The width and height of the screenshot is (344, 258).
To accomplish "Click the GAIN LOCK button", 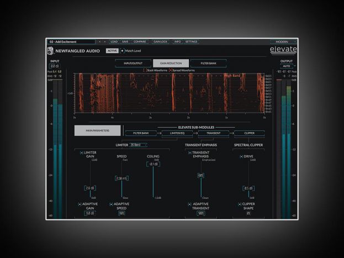I will (x=160, y=42).
